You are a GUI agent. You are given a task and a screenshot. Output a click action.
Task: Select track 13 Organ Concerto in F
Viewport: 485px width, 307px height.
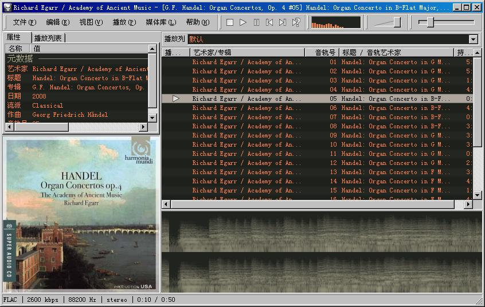tap(318, 172)
